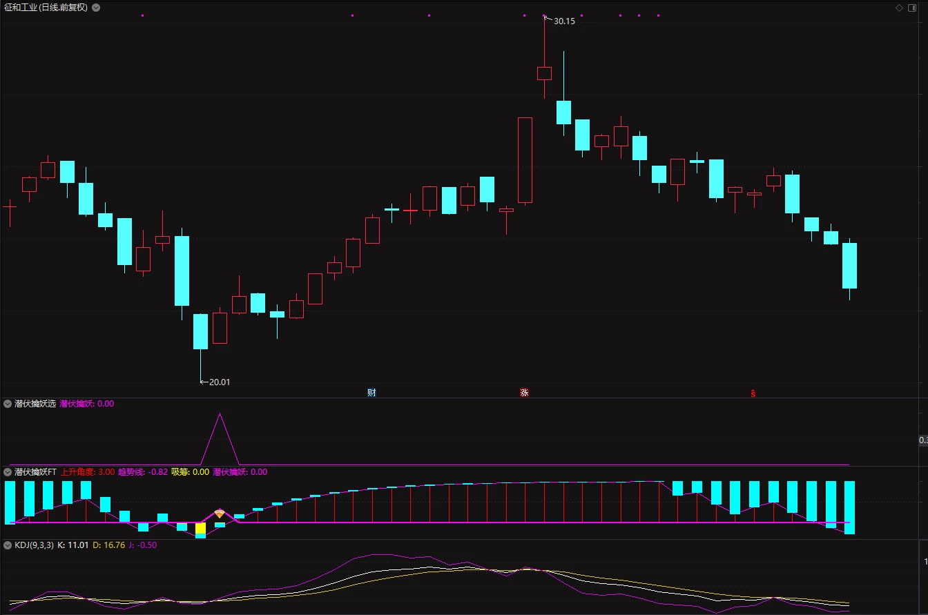This screenshot has height=615, width=928.
Task: Click the 20.01 low price label
Action: click(220, 382)
